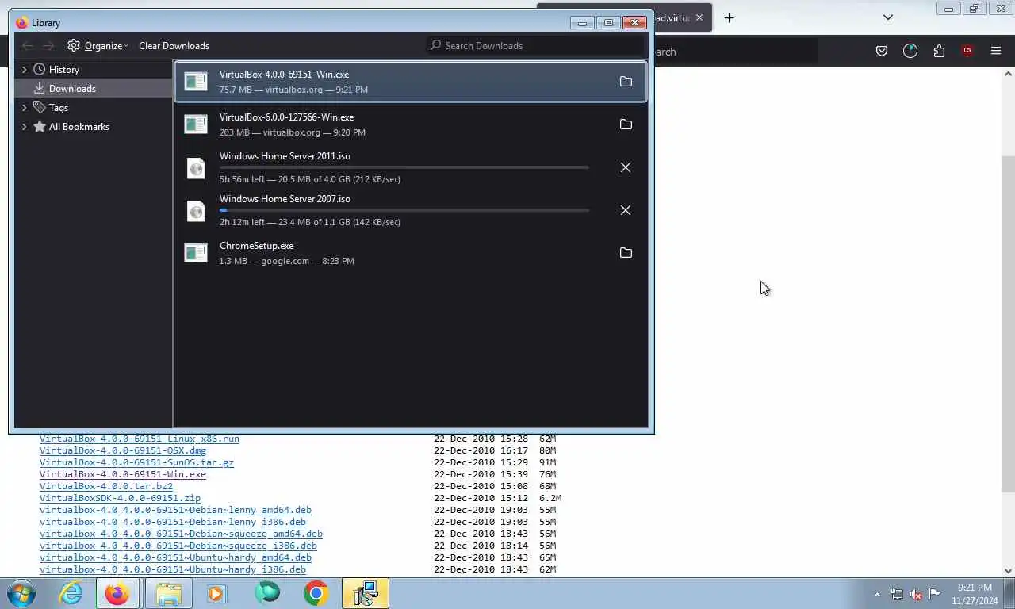Open the highlighted taskbar app with monitor icon

point(366,593)
